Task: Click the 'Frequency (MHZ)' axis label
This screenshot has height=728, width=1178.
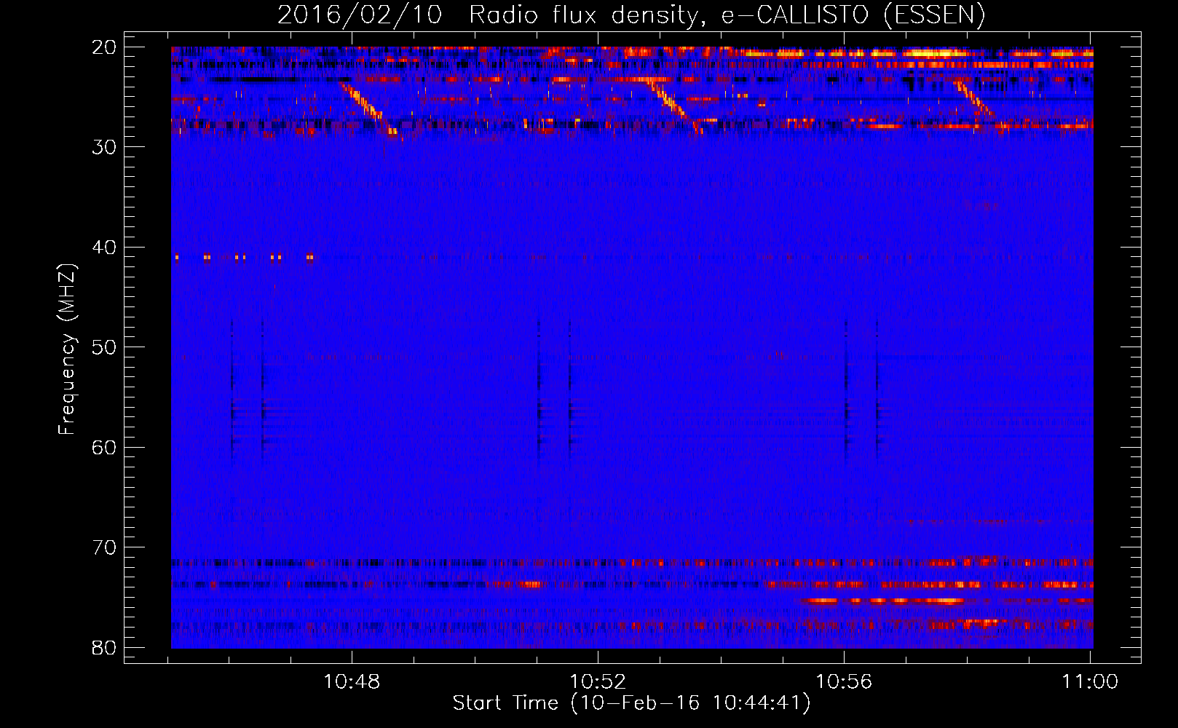Action: point(67,349)
